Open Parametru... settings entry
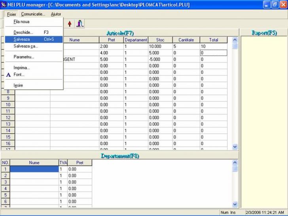The image size is (288, 216). pyautogui.click(x=24, y=57)
